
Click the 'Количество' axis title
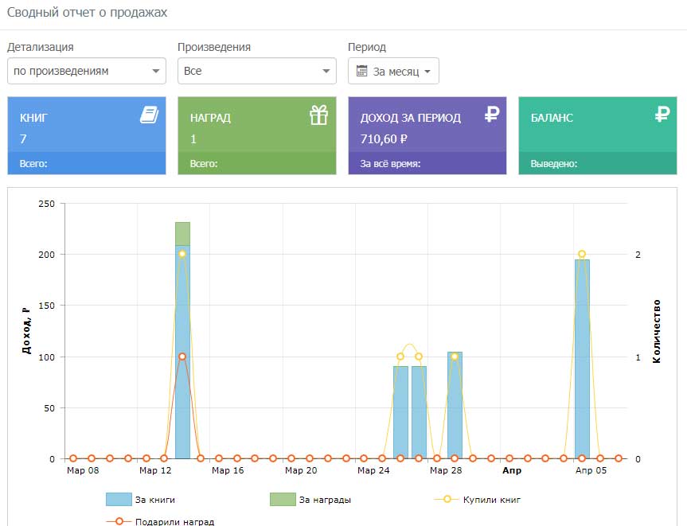(656, 331)
